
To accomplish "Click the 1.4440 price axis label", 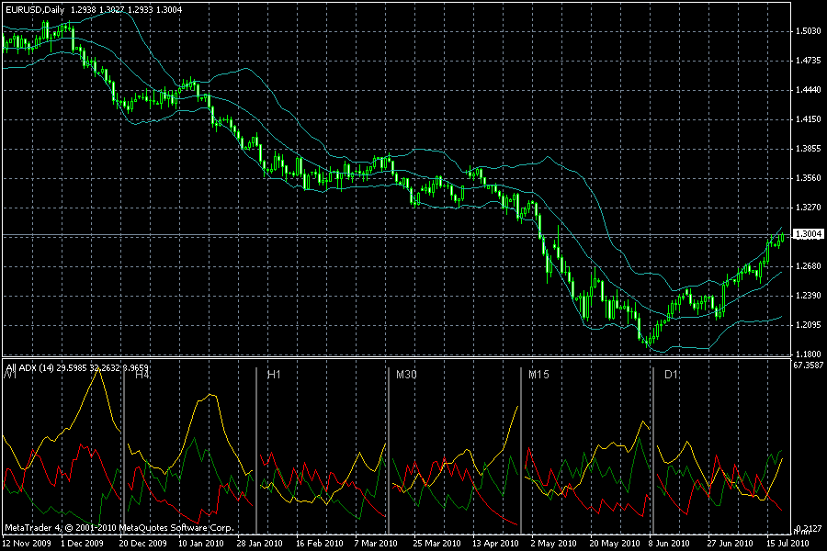I will pyautogui.click(x=808, y=90).
